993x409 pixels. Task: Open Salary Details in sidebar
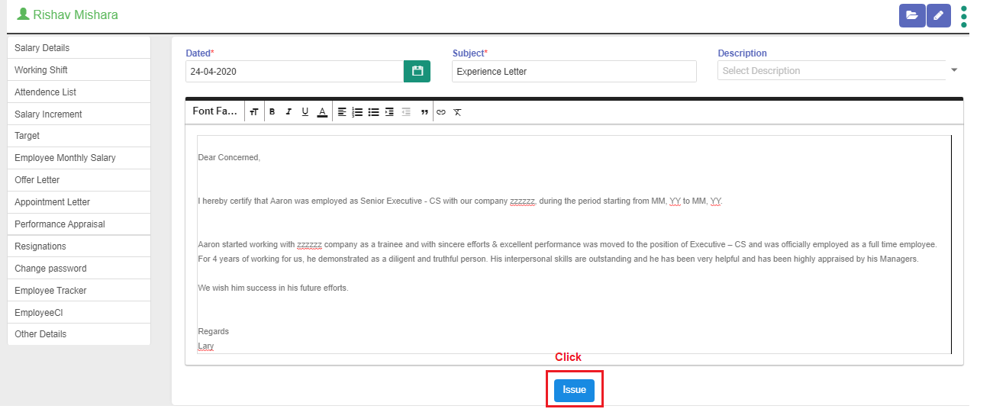tap(79, 48)
